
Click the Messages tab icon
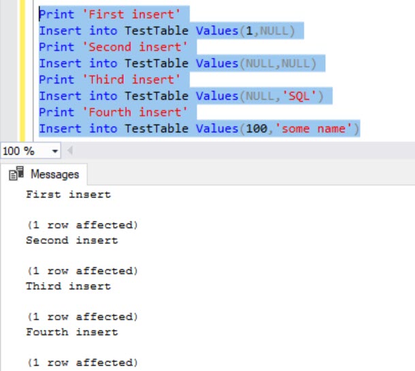(15, 175)
